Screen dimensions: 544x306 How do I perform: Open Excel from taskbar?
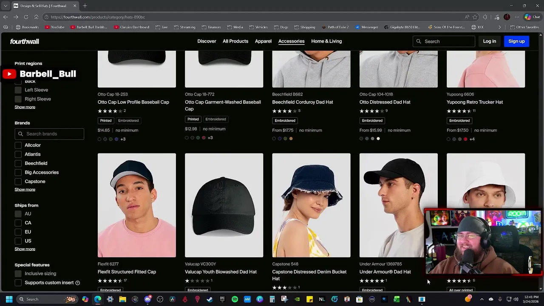397,299
